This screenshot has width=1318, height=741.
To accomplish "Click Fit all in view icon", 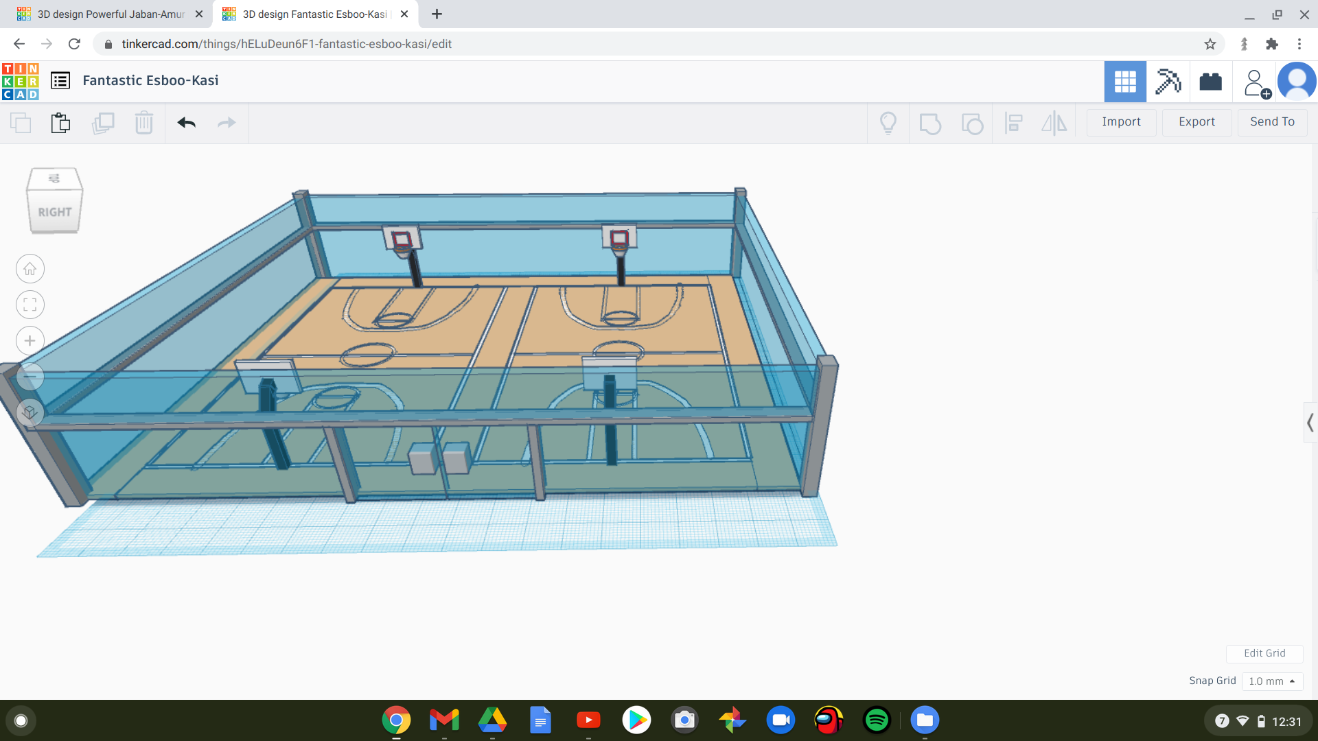I will tap(30, 305).
